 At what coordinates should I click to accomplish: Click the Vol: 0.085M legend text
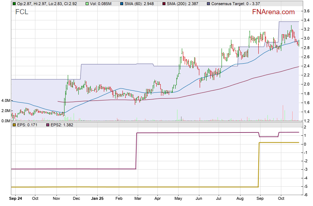click(x=101, y=3)
